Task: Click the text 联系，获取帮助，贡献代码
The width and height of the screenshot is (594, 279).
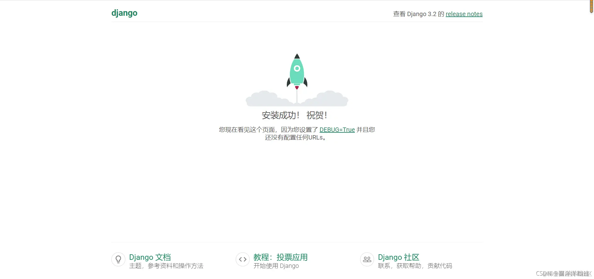Action: click(x=415, y=266)
